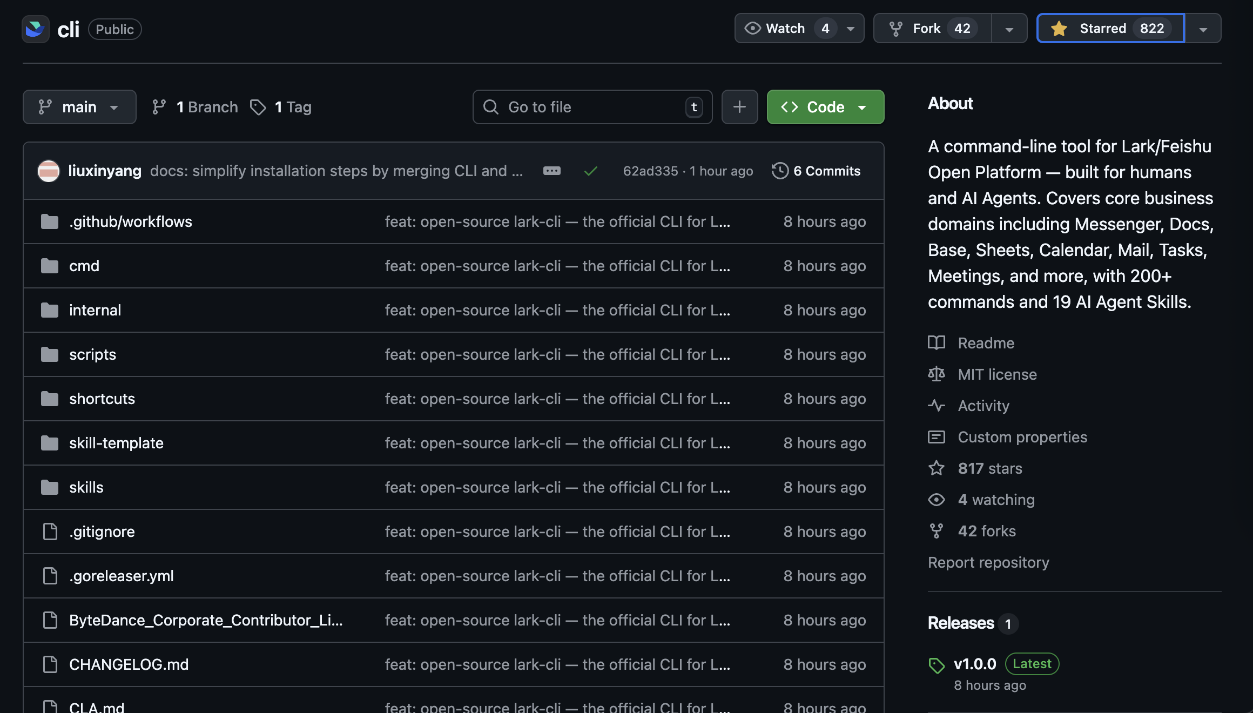Click liuxinyang's avatar thumbnail
This screenshot has height=713, width=1253.
pyautogui.click(x=48, y=171)
